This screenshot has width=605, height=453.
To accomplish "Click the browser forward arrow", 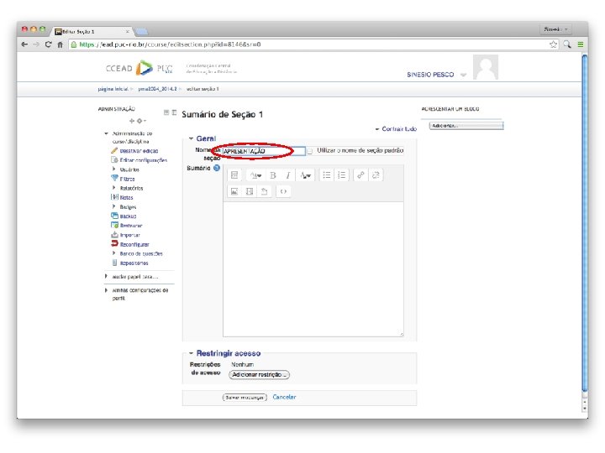I will tap(36, 44).
